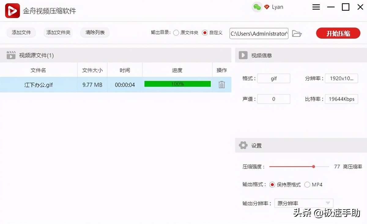
Task: Switch output format to MP4
Action: coord(307,185)
